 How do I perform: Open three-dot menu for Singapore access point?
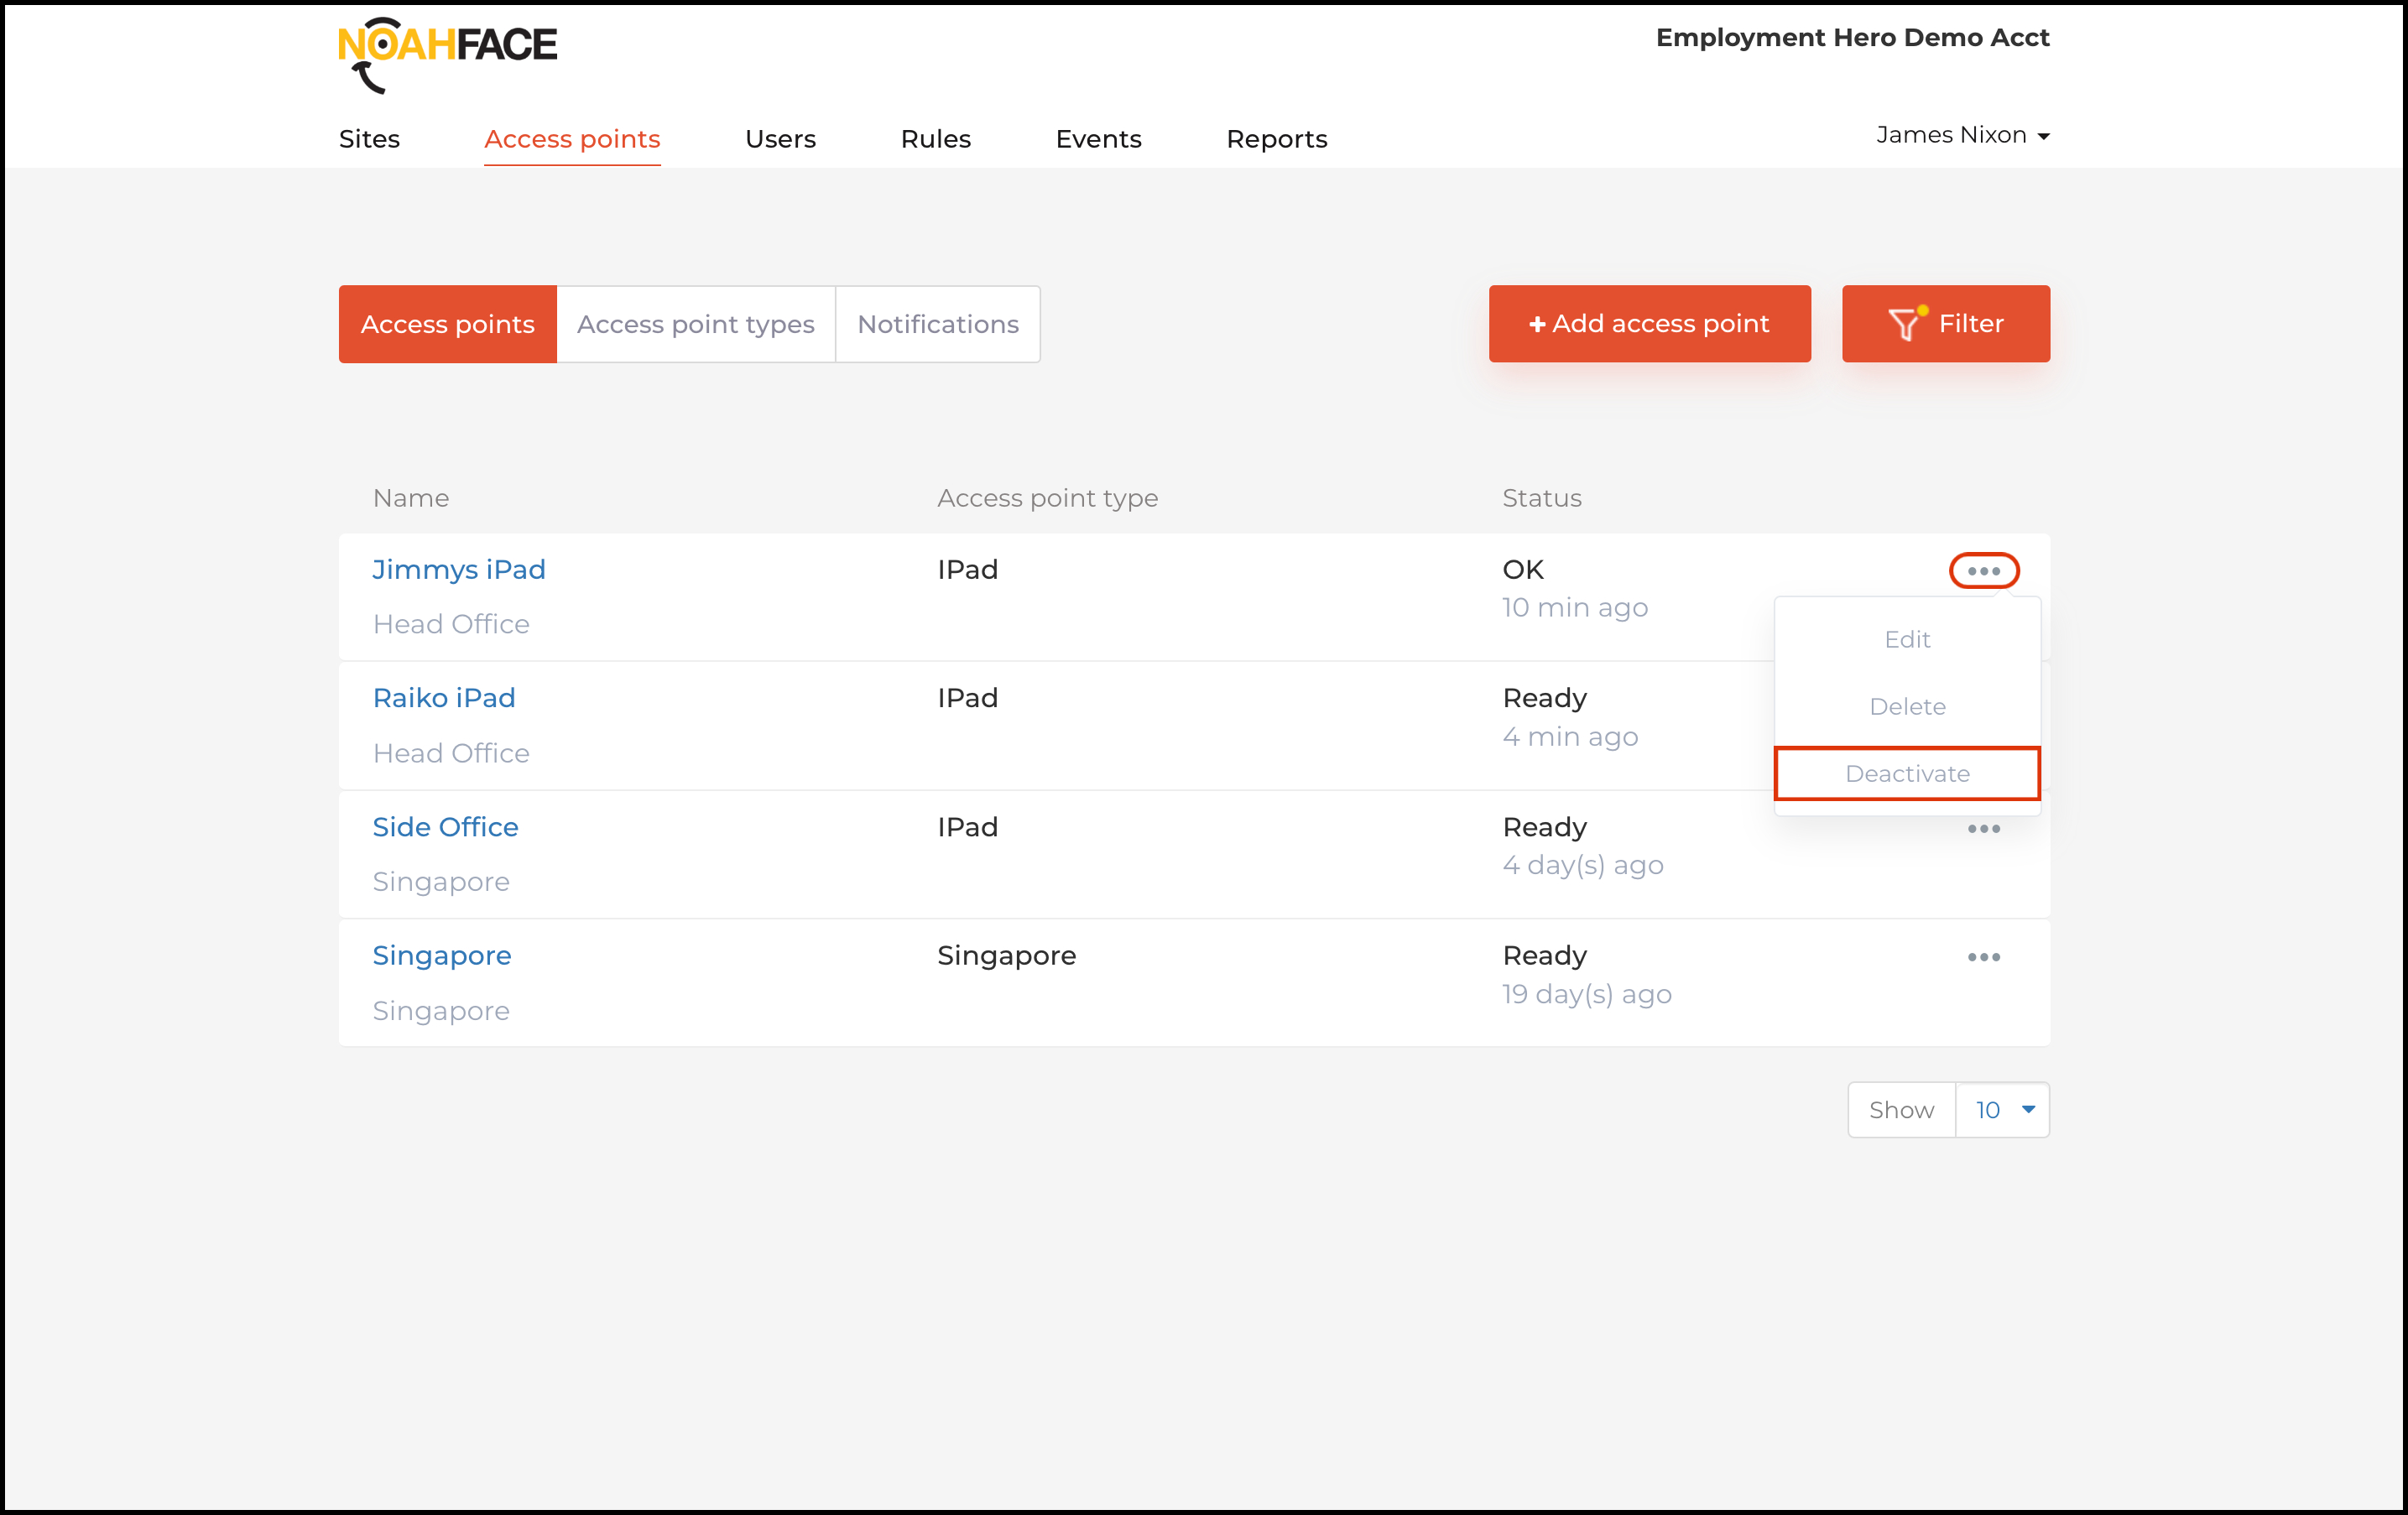1983,957
